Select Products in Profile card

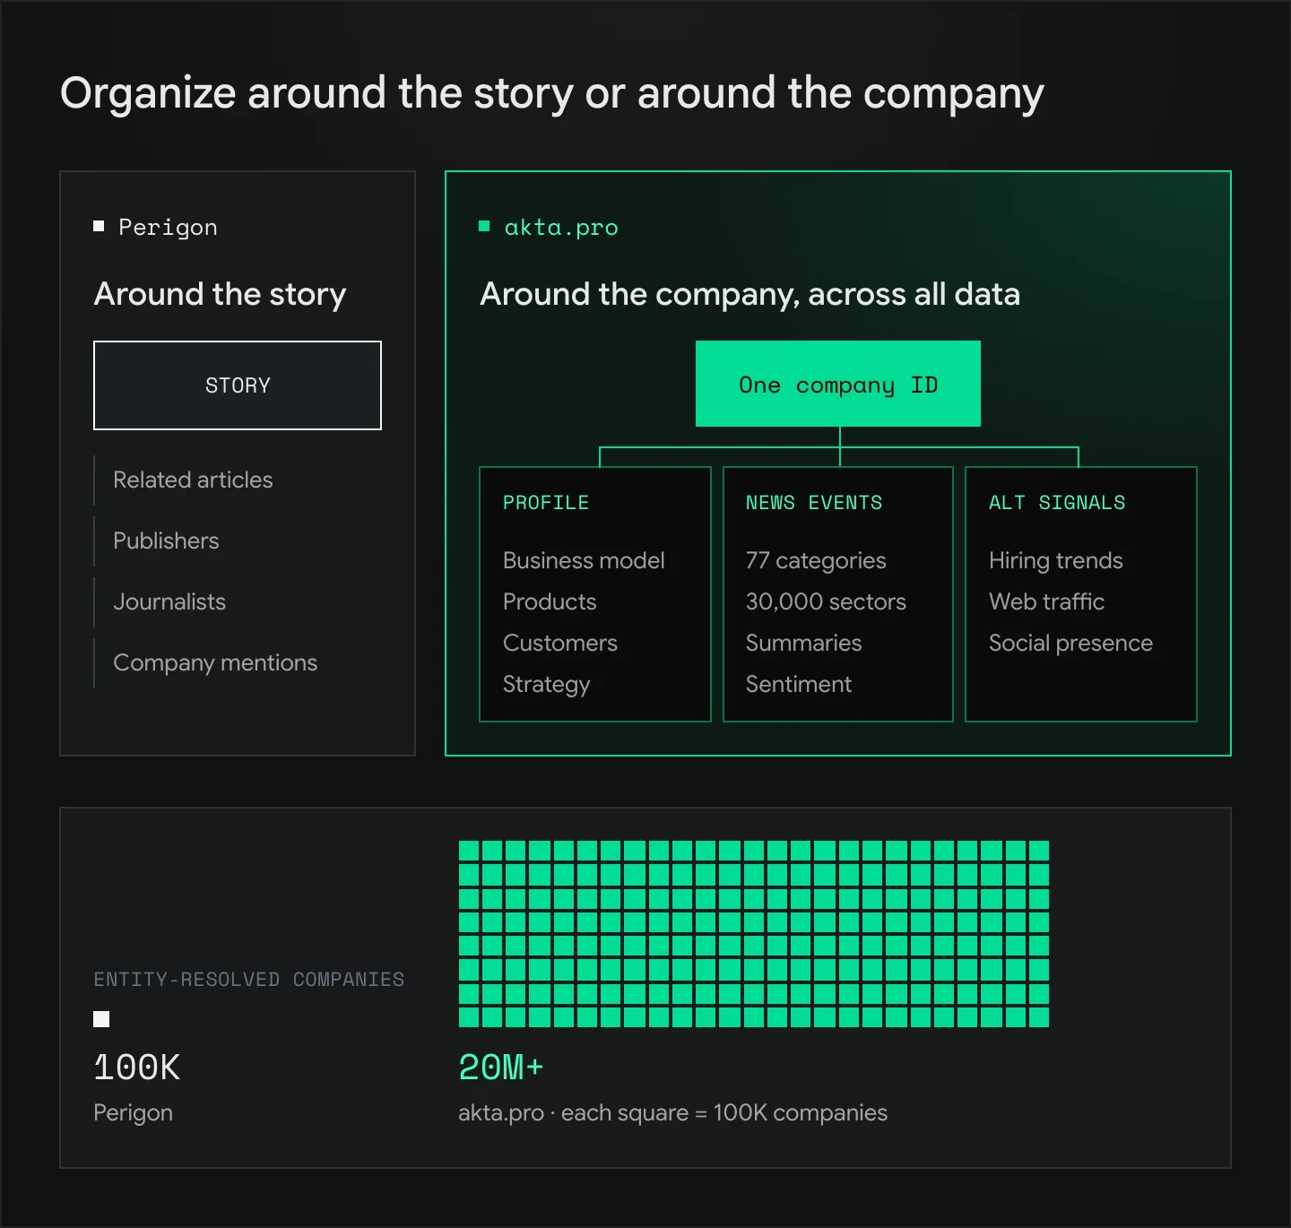[550, 601]
